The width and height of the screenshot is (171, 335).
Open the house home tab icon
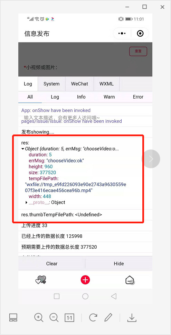pos(130,280)
